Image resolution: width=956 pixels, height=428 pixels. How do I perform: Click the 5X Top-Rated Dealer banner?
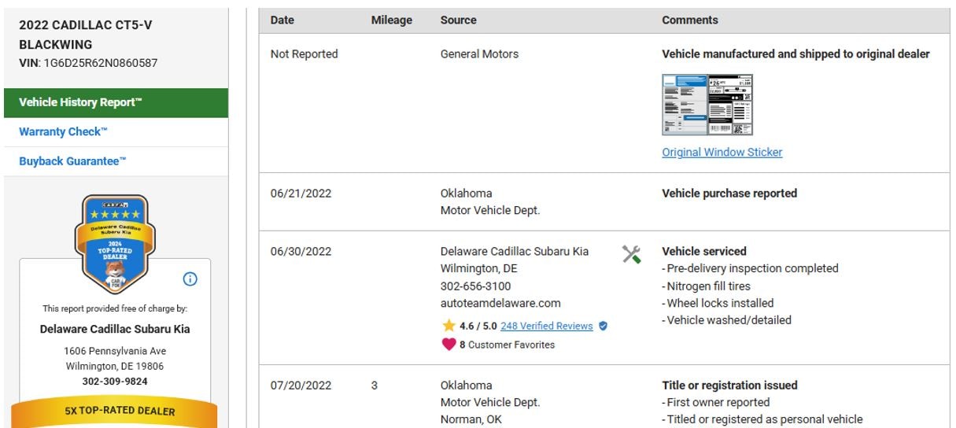point(115,411)
